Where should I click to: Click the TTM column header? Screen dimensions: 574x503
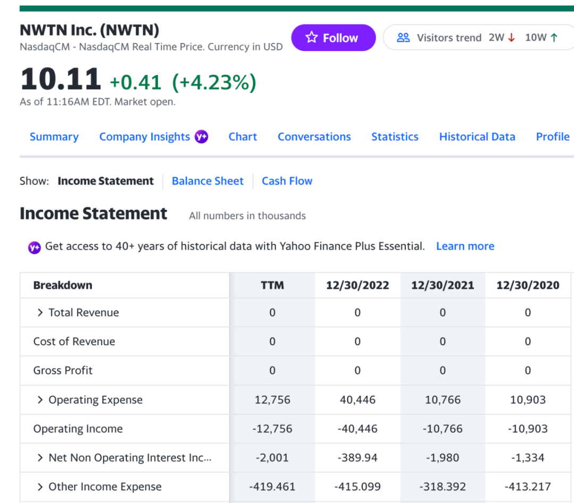[272, 285]
